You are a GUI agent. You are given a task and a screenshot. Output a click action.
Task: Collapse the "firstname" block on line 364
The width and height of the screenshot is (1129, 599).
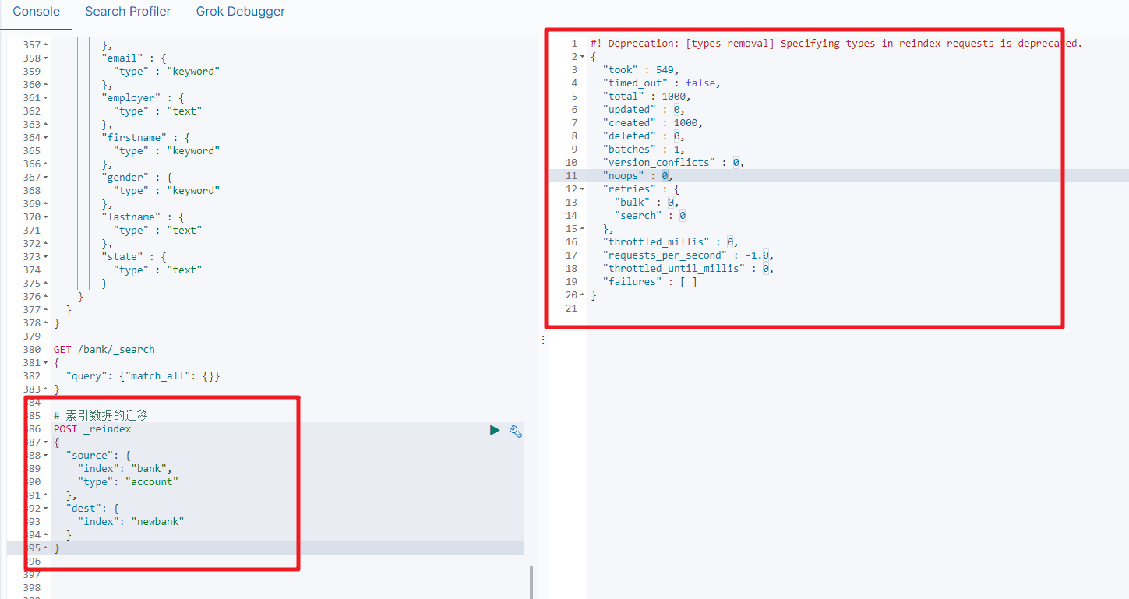(45, 138)
